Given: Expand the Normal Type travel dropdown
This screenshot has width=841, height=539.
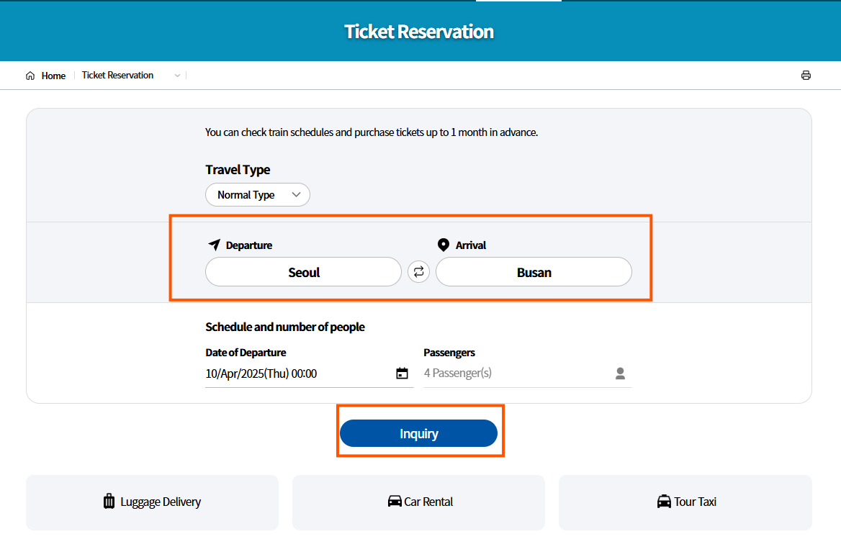Looking at the screenshot, I should (x=258, y=195).
